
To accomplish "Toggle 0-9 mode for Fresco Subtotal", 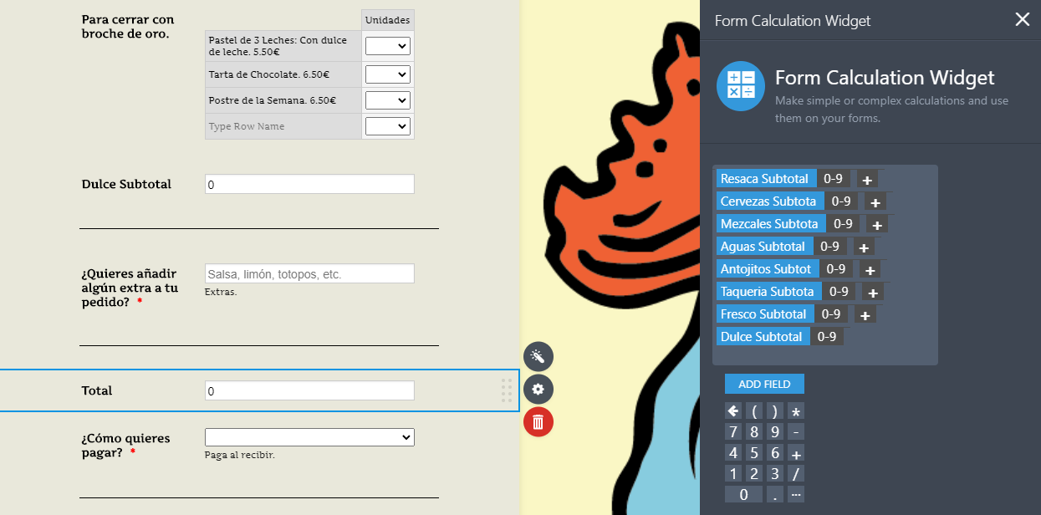I will tap(831, 314).
